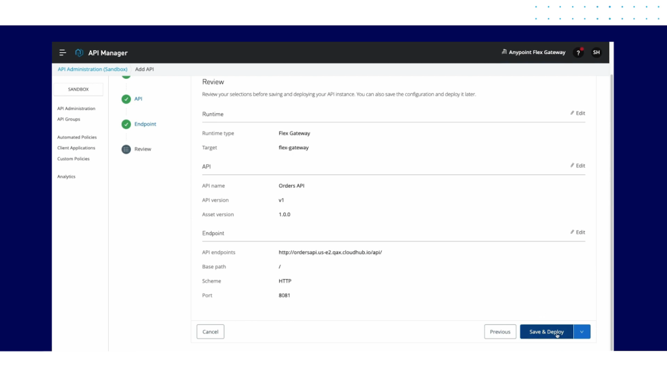This screenshot has height=375, width=667.
Task: Open Analytics from the sidebar
Action: click(66, 176)
